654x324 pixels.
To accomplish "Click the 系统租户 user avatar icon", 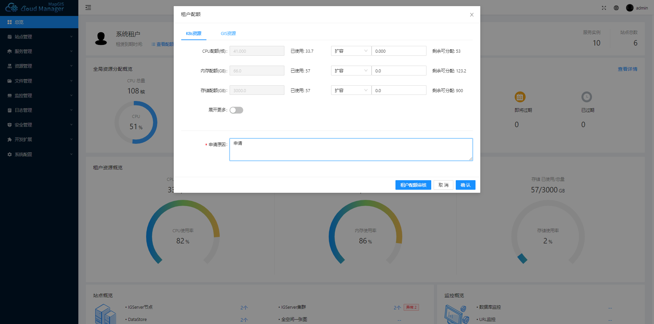I will pyautogui.click(x=101, y=39).
